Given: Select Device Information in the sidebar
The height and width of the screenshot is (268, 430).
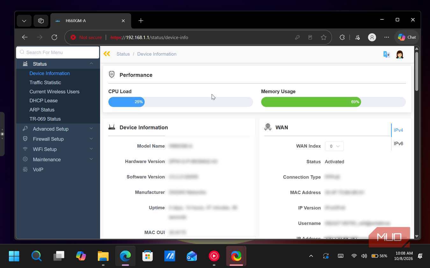Looking at the screenshot, I should (x=50, y=73).
